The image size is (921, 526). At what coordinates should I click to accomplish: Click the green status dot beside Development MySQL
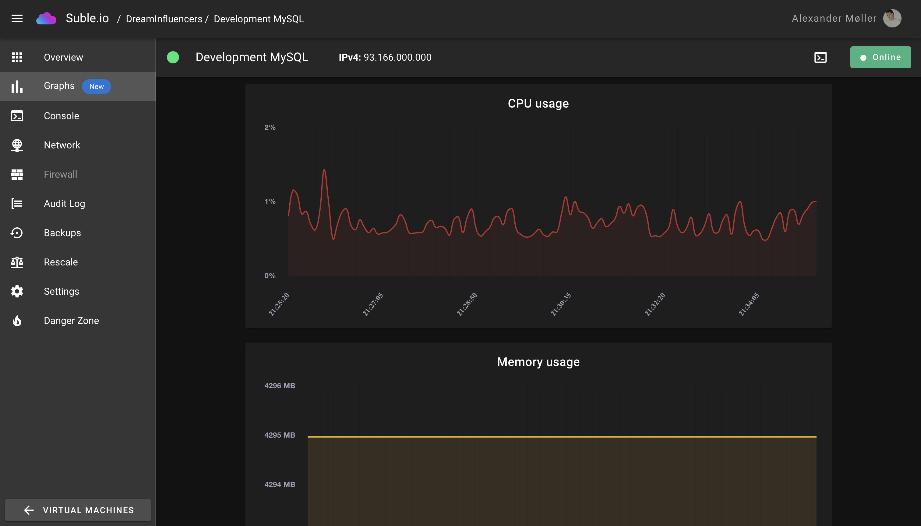tap(173, 57)
